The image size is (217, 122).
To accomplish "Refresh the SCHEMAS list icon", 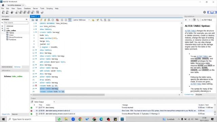I will 26,20.
